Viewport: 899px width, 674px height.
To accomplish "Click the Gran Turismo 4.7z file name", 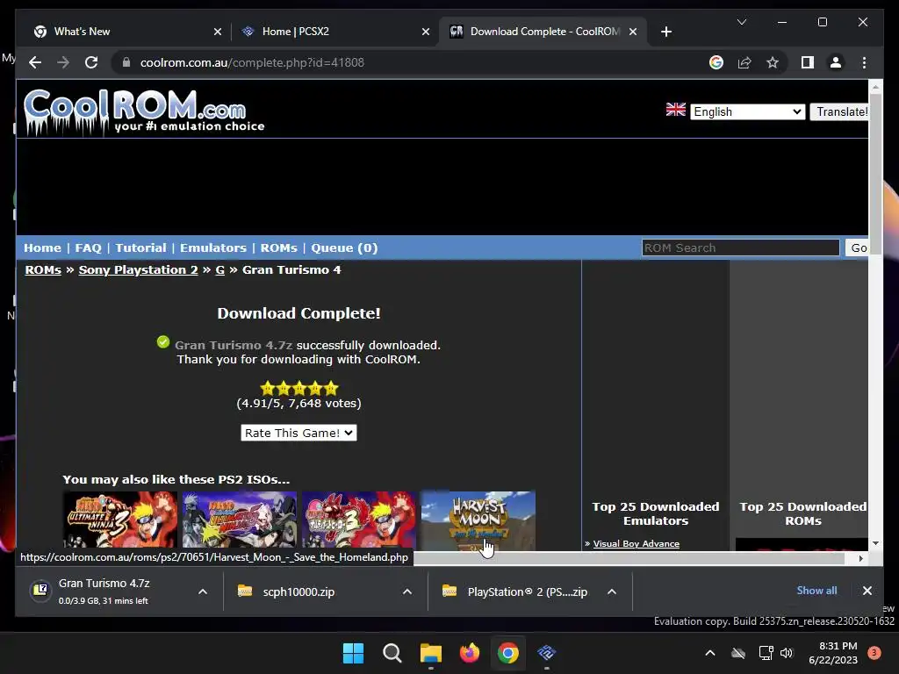I will click(234, 345).
